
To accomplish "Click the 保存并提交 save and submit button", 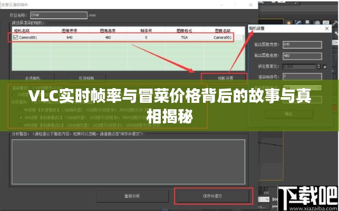I will pyautogui.click(x=213, y=196).
